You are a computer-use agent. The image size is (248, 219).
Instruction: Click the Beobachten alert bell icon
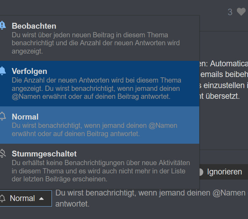pyautogui.click(x=2, y=26)
